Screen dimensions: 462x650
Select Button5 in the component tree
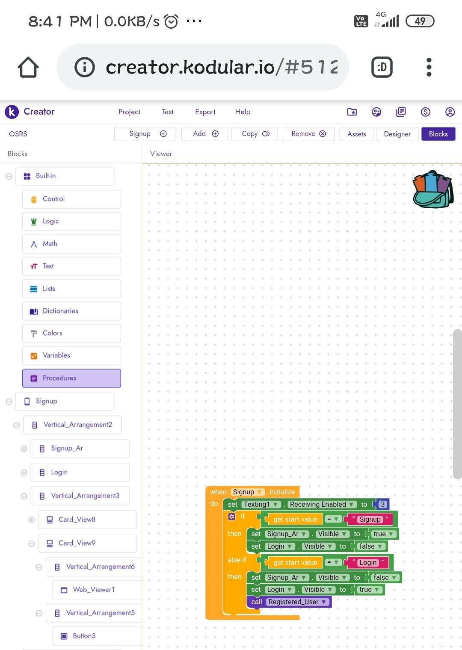pos(98,636)
